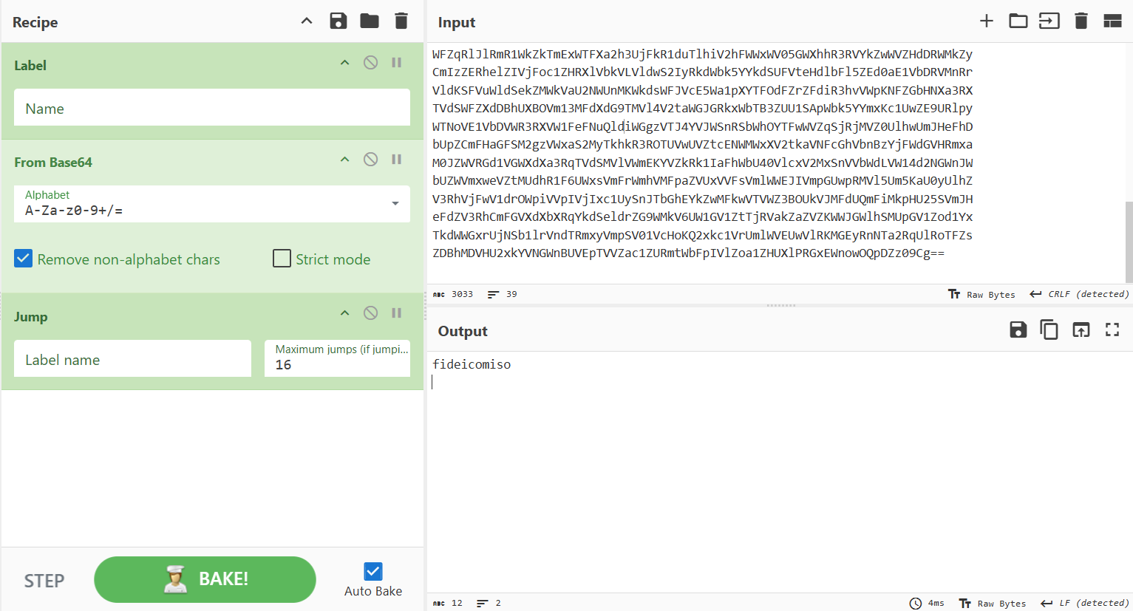This screenshot has height=611, width=1133.
Task: Save output to file
Action: pos(1018,330)
